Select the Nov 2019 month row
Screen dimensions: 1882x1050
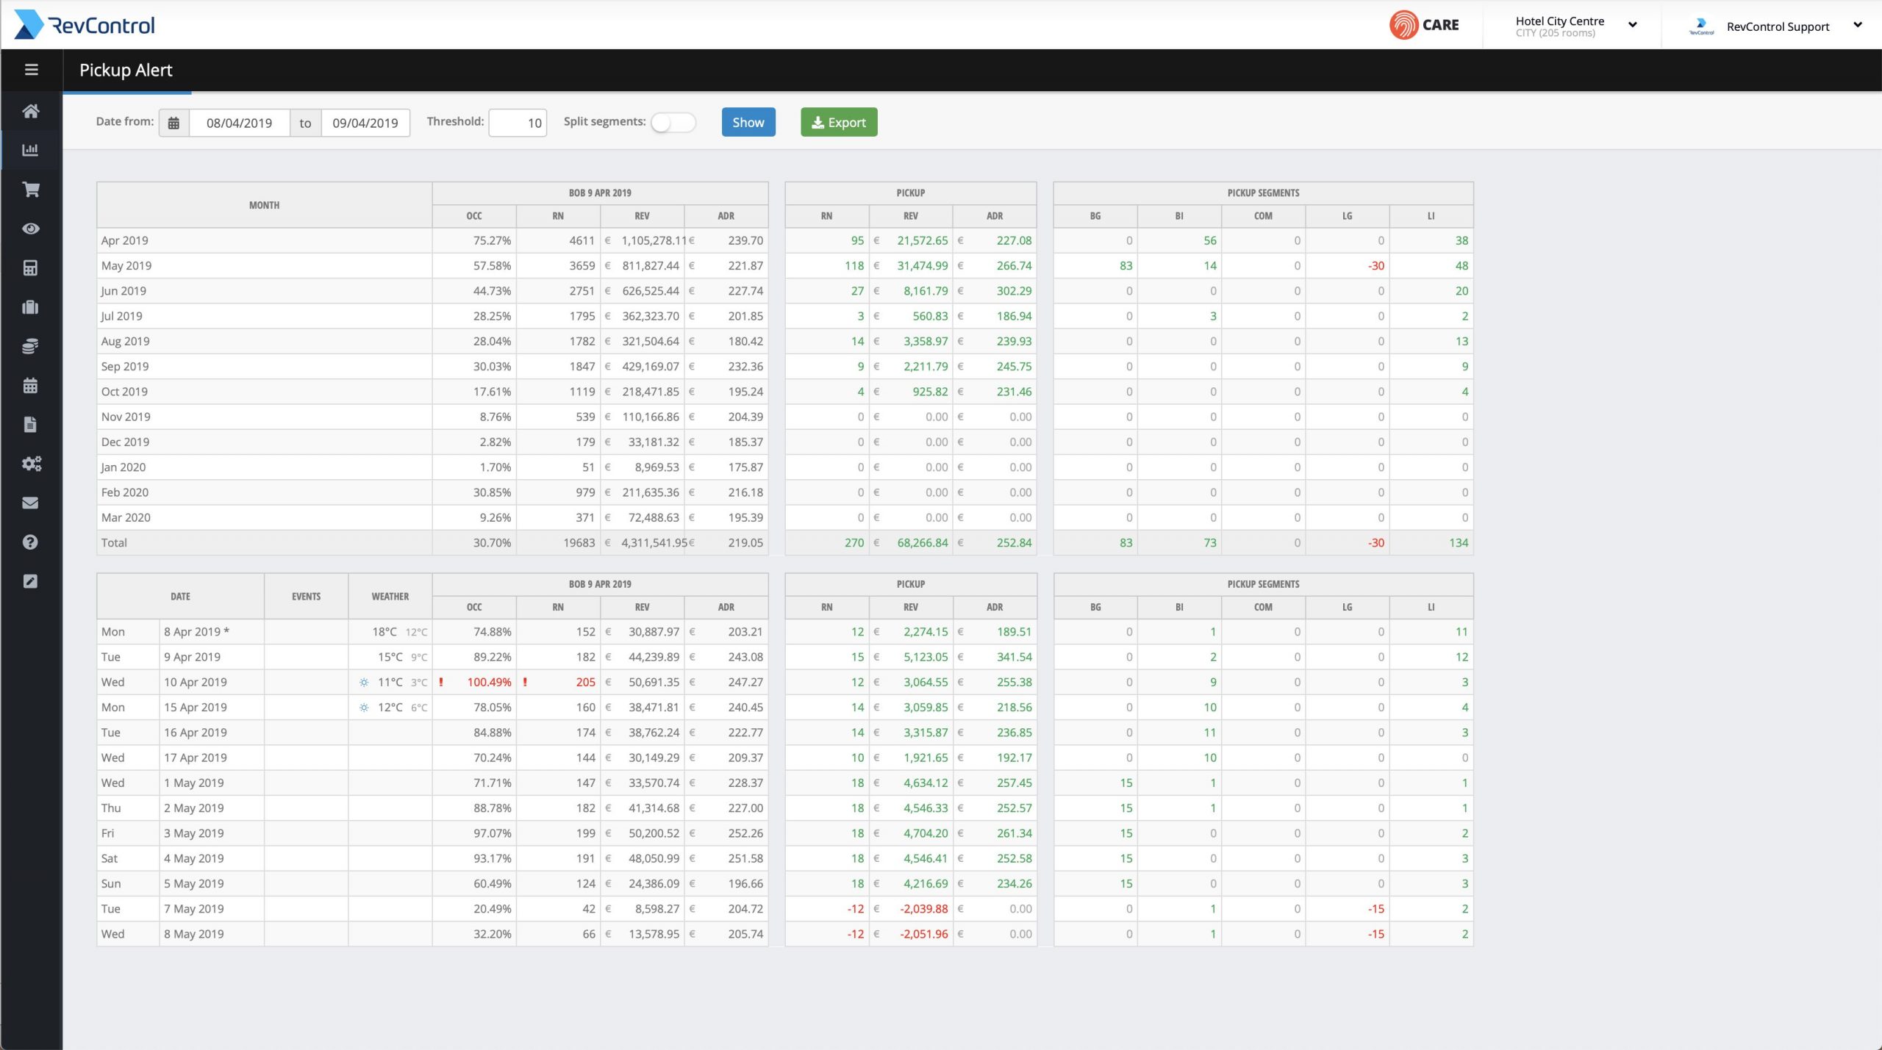pos(264,417)
